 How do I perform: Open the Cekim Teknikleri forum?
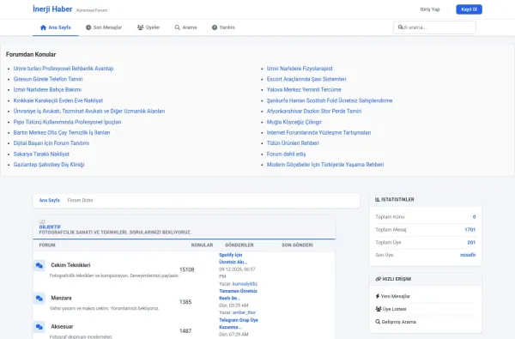[x=70, y=265]
